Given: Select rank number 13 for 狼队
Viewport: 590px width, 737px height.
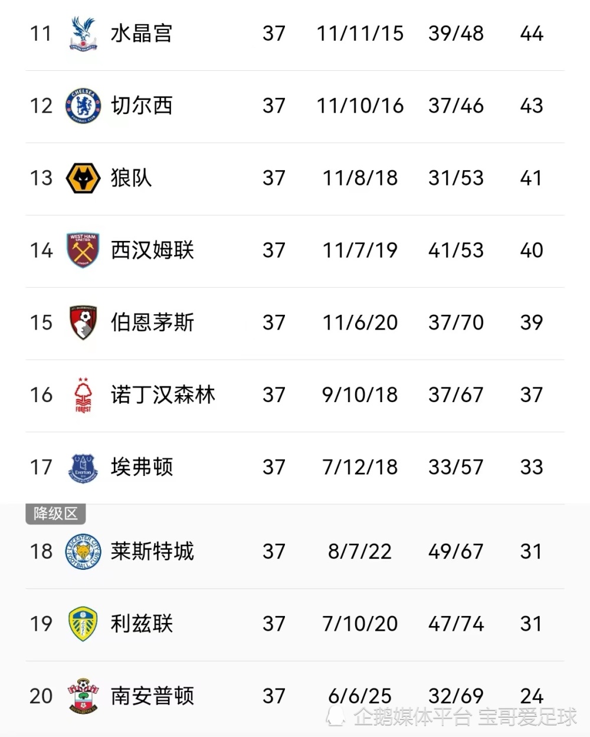Looking at the screenshot, I should click(x=41, y=178).
